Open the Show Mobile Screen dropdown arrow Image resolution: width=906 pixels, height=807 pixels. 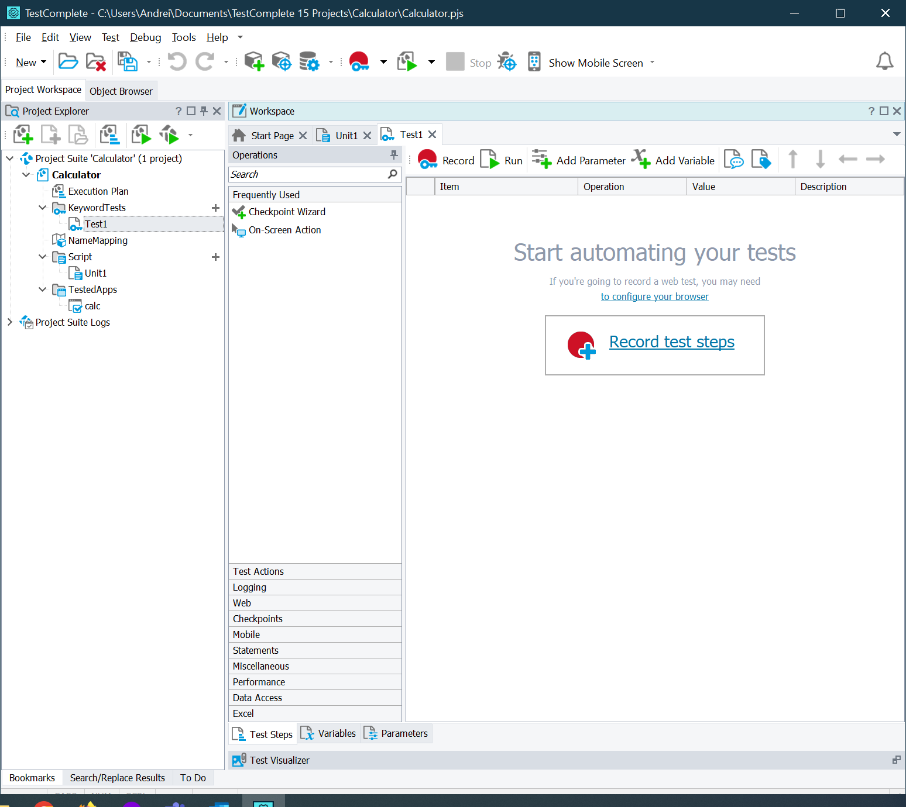tap(652, 63)
